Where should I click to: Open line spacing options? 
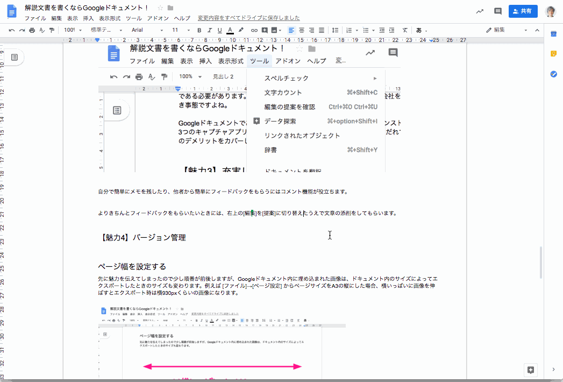click(335, 30)
